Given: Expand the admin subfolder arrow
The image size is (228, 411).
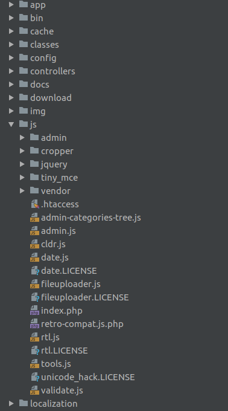Looking at the screenshot, I should pos(22,138).
